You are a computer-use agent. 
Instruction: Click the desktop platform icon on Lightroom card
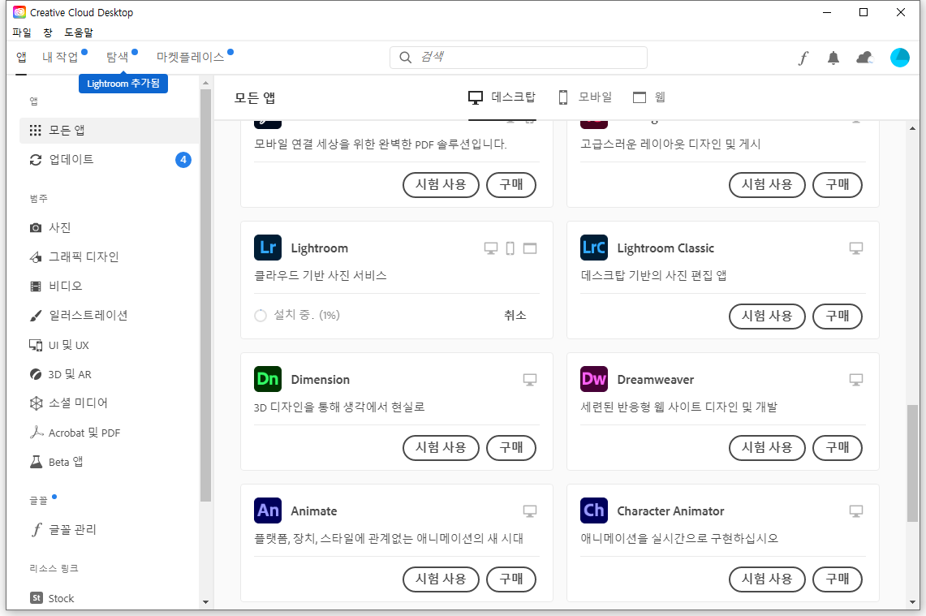pos(491,248)
